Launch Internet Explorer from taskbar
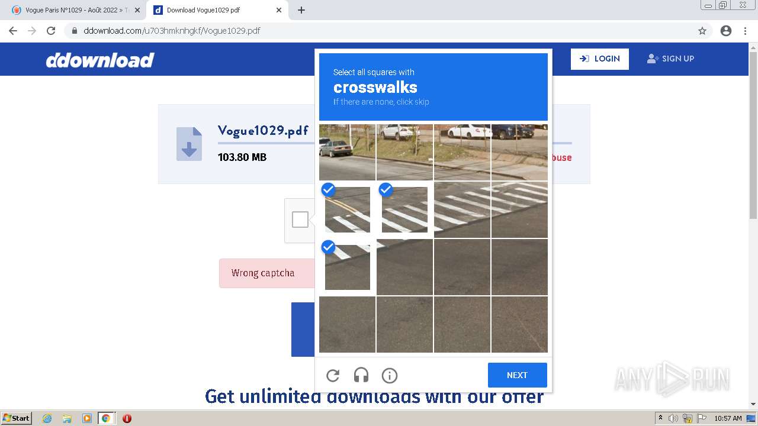Screen dimensions: 758x426 click(47, 418)
